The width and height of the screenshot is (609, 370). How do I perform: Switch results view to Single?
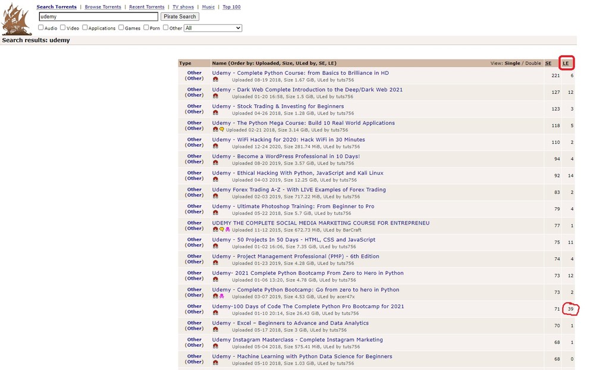(512, 63)
